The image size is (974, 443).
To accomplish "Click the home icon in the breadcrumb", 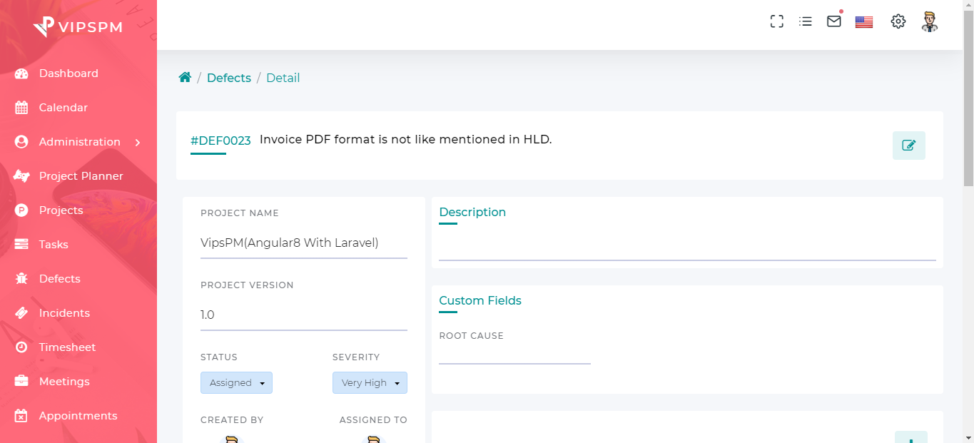I will pos(185,76).
